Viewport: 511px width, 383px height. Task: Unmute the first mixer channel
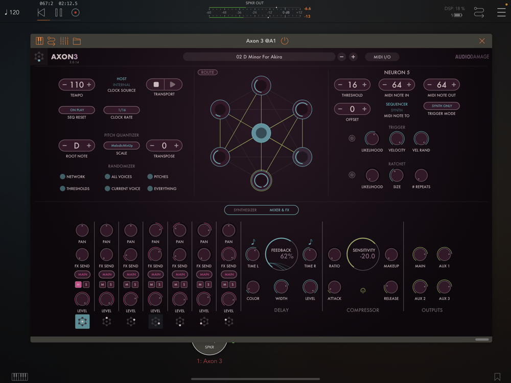point(78,284)
